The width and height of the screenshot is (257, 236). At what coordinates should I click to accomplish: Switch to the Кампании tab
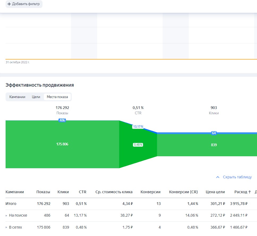[17, 97]
